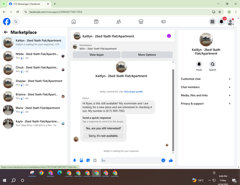240x185 pixels.
Task: Go to the Home feed icon
Action: tap(73, 22)
